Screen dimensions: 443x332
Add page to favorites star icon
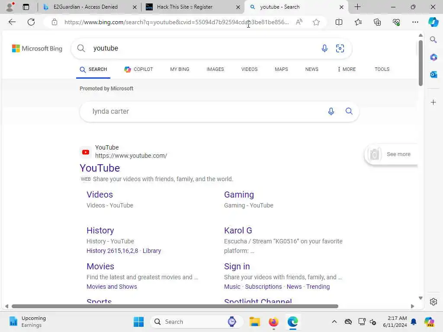(x=316, y=22)
